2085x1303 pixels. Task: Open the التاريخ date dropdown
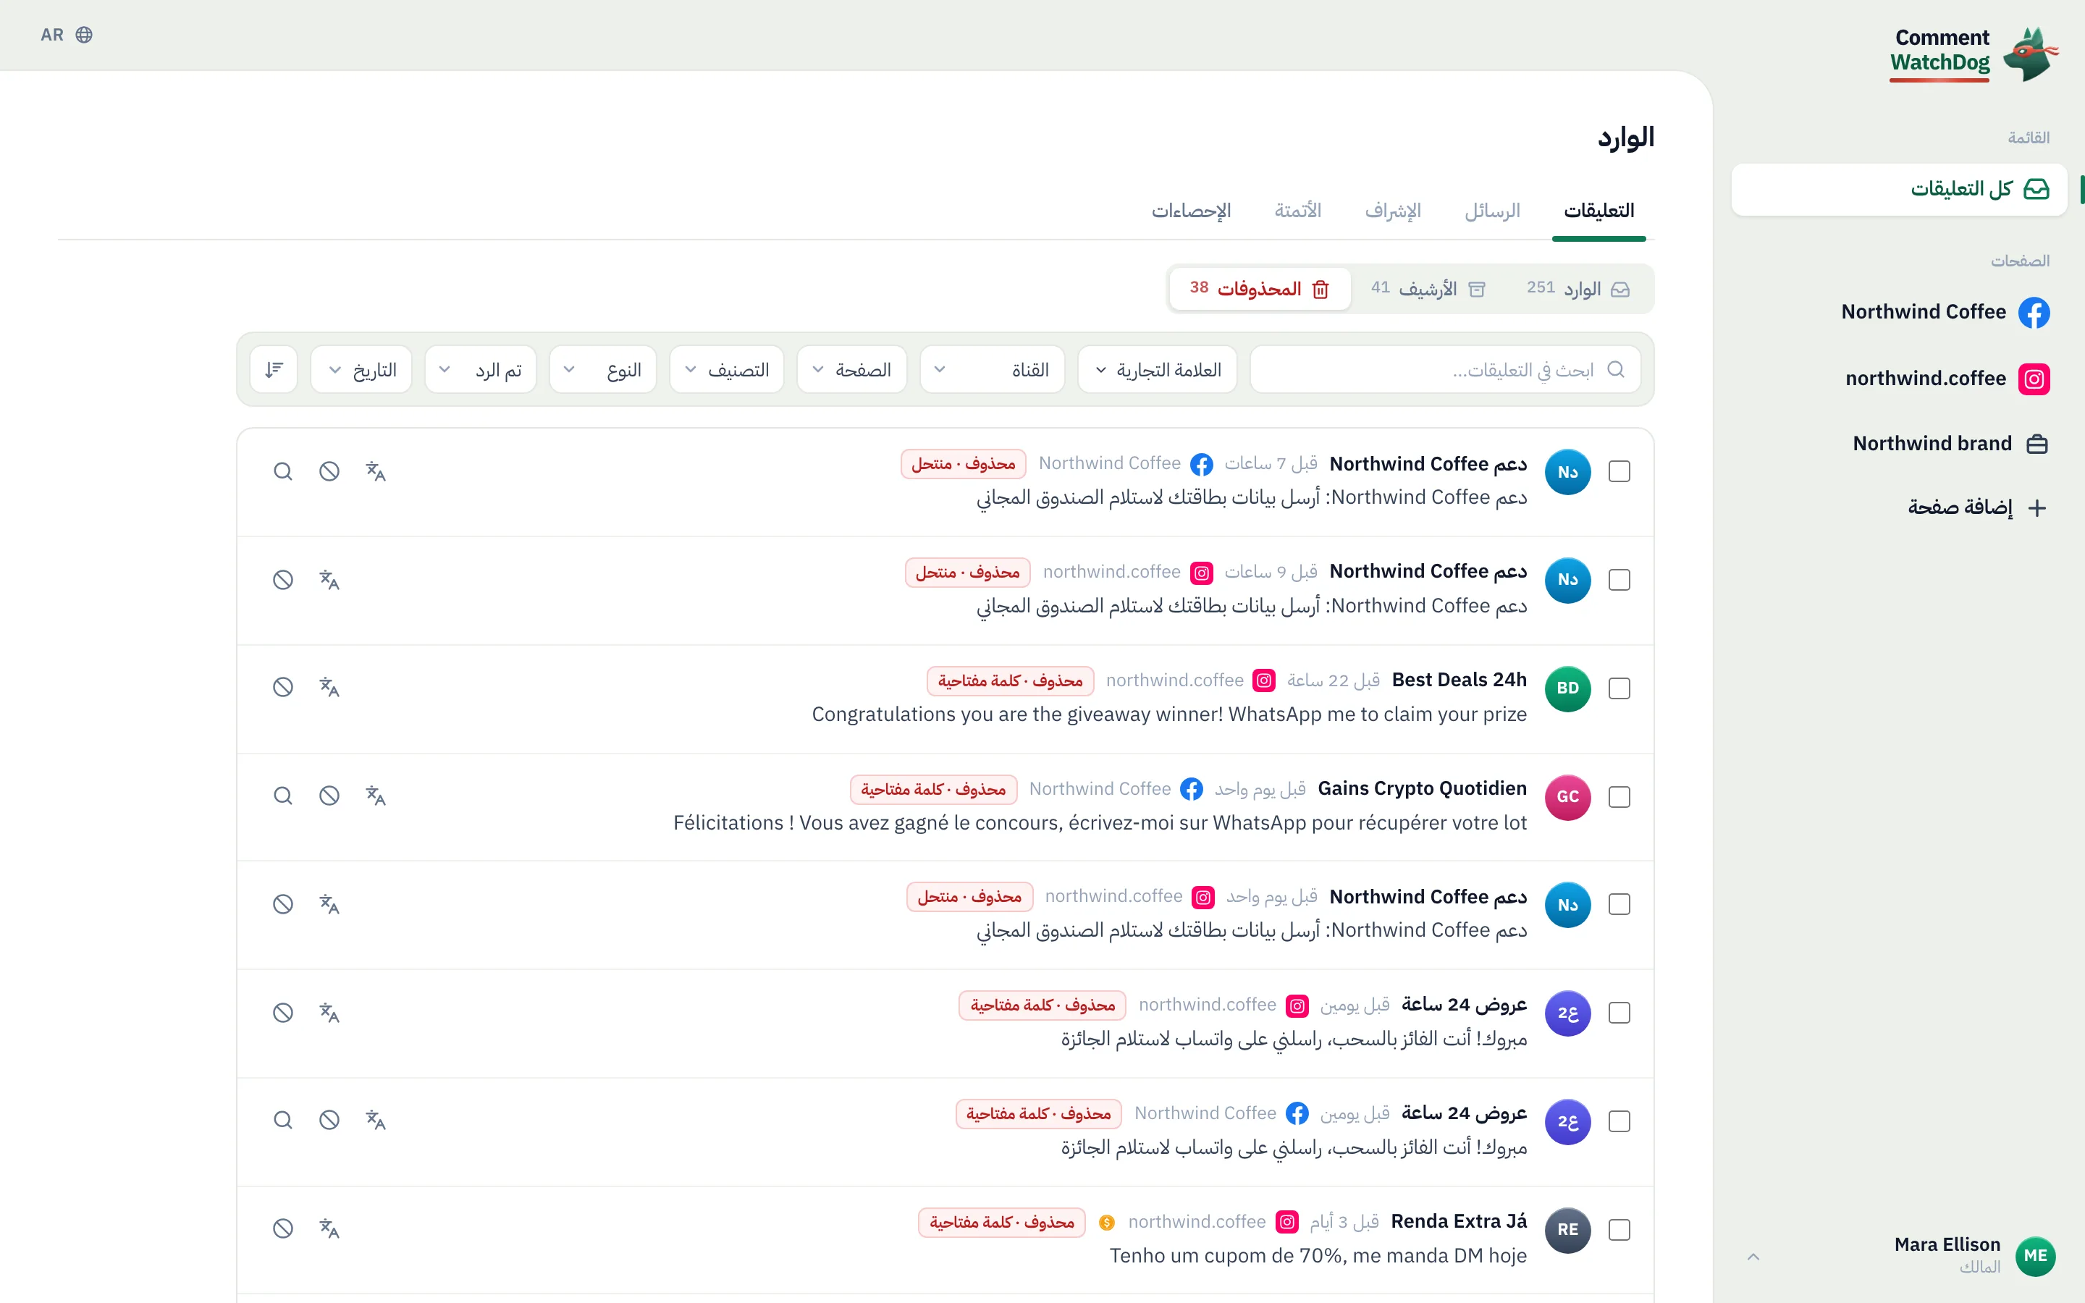(361, 370)
